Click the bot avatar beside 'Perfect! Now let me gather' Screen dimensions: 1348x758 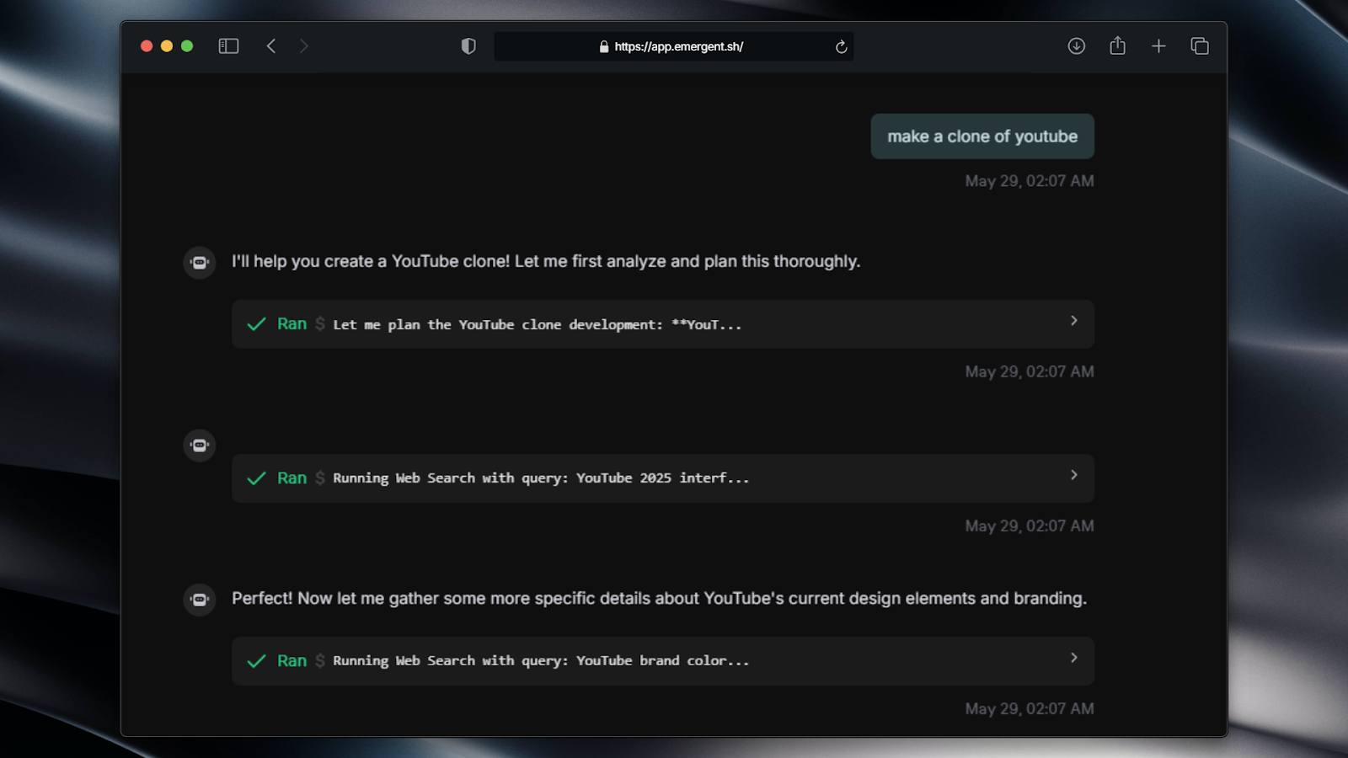point(200,600)
